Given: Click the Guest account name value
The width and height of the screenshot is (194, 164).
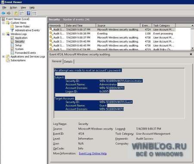Looking at the screenshot, I should point(103,105).
